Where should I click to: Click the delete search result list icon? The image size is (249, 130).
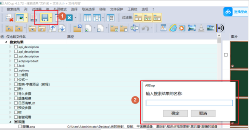(x=9, y=18)
